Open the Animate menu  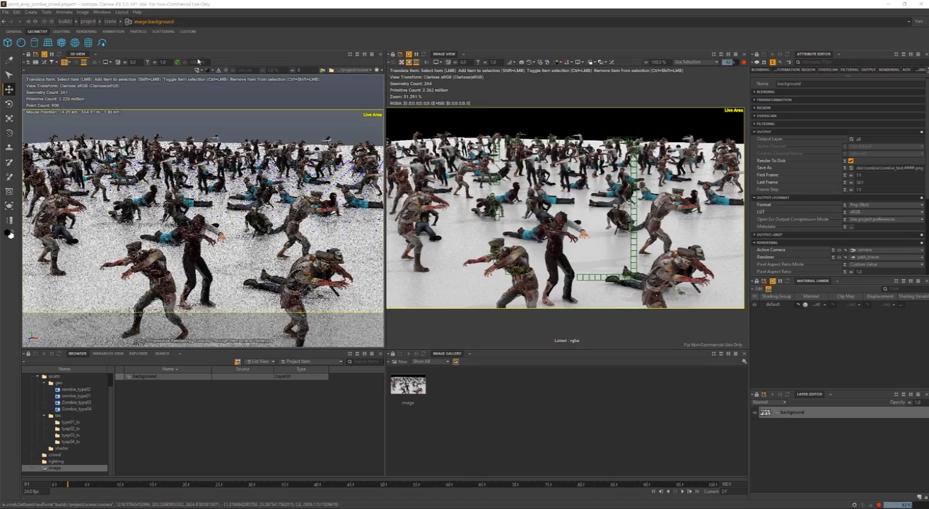[64, 12]
